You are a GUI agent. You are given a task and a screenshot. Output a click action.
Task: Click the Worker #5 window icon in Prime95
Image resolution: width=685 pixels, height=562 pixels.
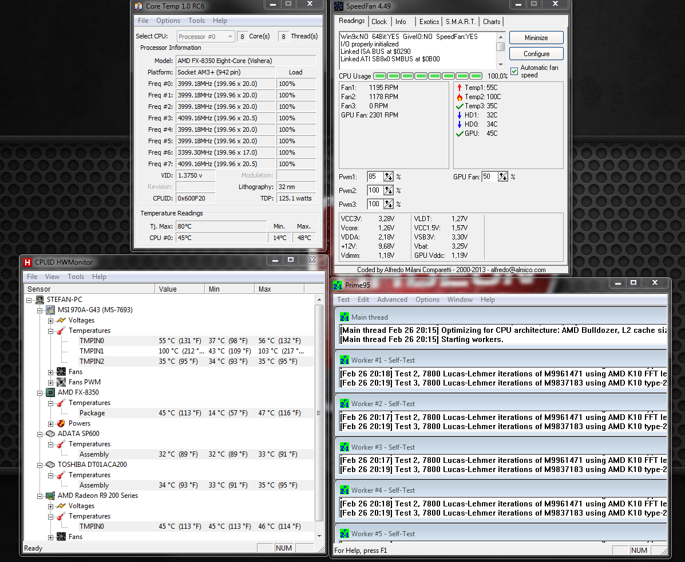345,533
